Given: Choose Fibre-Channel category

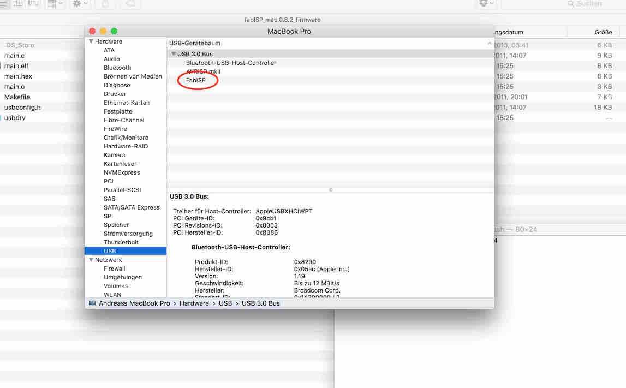Looking at the screenshot, I should pyautogui.click(x=124, y=120).
